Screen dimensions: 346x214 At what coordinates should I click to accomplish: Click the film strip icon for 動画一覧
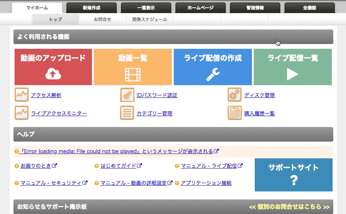[x=133, y=74]
